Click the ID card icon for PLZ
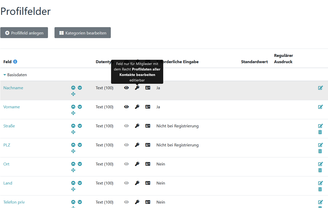328x208 pixels. [x=148, y=145]
